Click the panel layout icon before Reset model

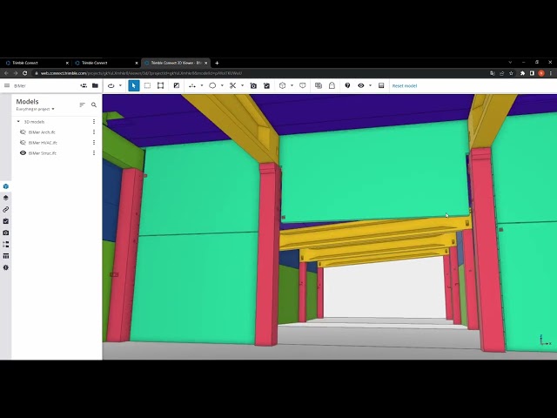tap(381, 85)
